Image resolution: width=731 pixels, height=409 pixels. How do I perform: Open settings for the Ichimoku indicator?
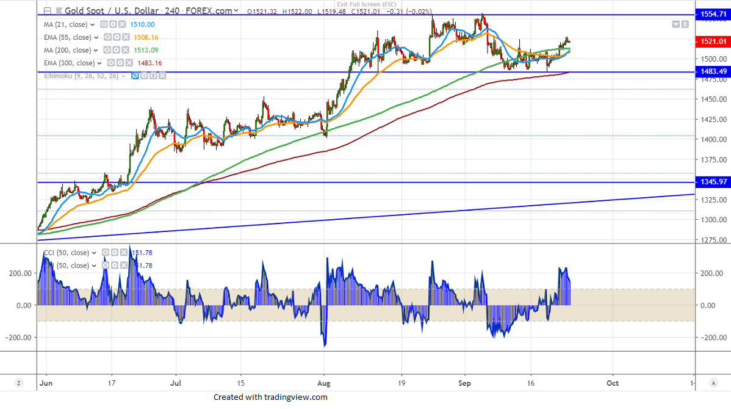click(144, 76)
